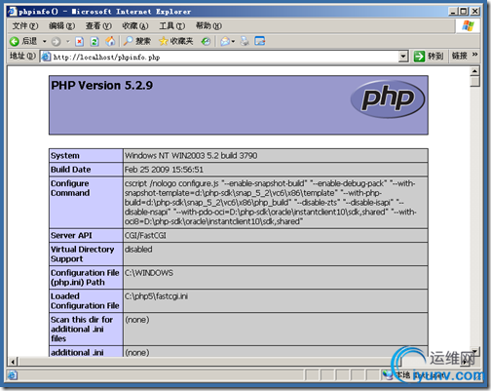The height and width of the screenshot is (391, 491).
Task: Click the Windows NT WIN2003 value cell
Action: coord(276,156)
